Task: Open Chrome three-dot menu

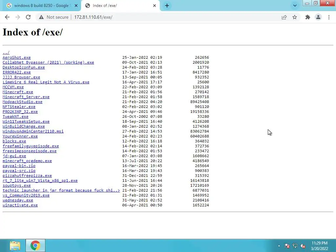Action: click(329, 17)
